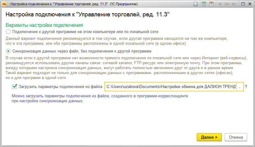Click the Отмена button
Image resolution: width=255 pixels, height=147 pixels.
(x=236, y=137)
